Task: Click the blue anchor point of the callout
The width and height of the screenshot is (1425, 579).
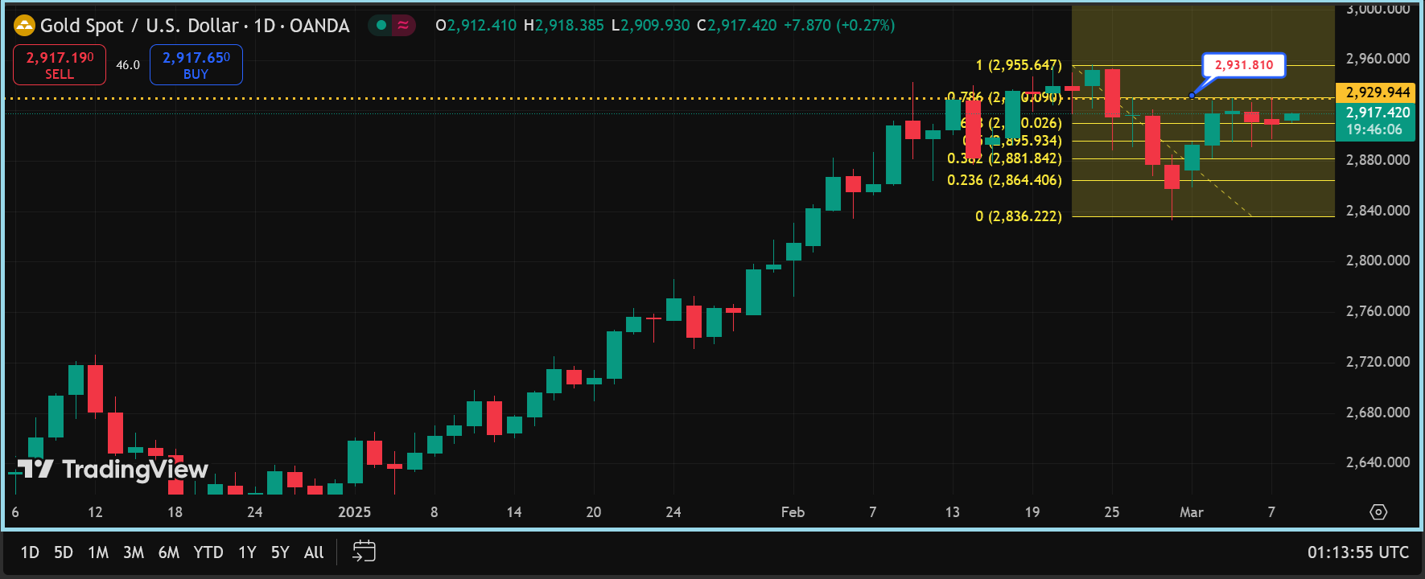Action: click(x=1192, y=96)
